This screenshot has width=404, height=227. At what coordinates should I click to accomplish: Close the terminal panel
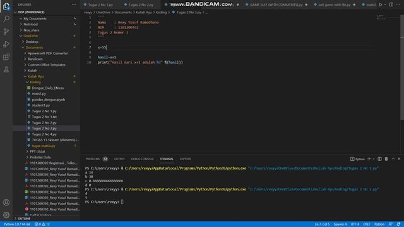pos(399,159)
